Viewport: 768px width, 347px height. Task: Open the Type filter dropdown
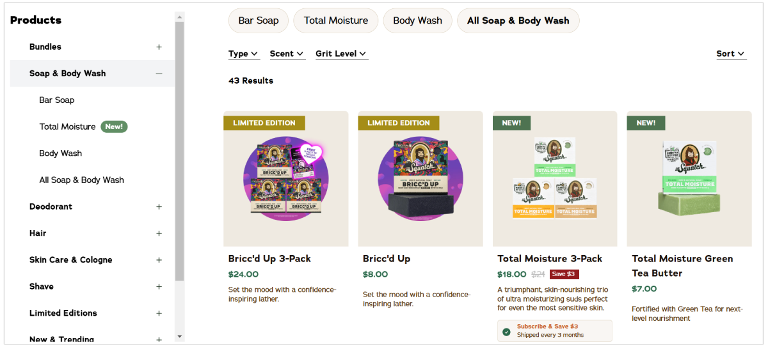pos(243,54)
